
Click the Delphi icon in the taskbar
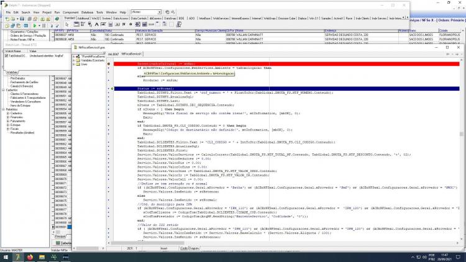[17, 257]
